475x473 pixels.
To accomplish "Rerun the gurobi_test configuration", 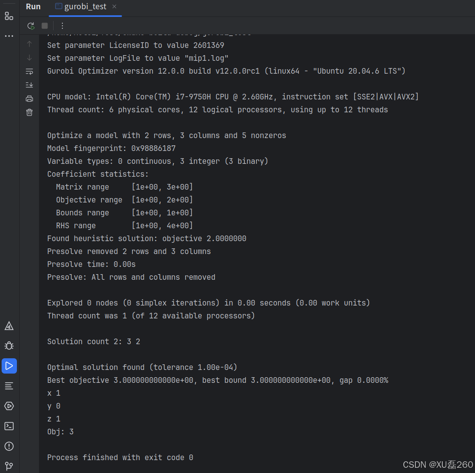I will pyautogui.click(x=31, y=25).
